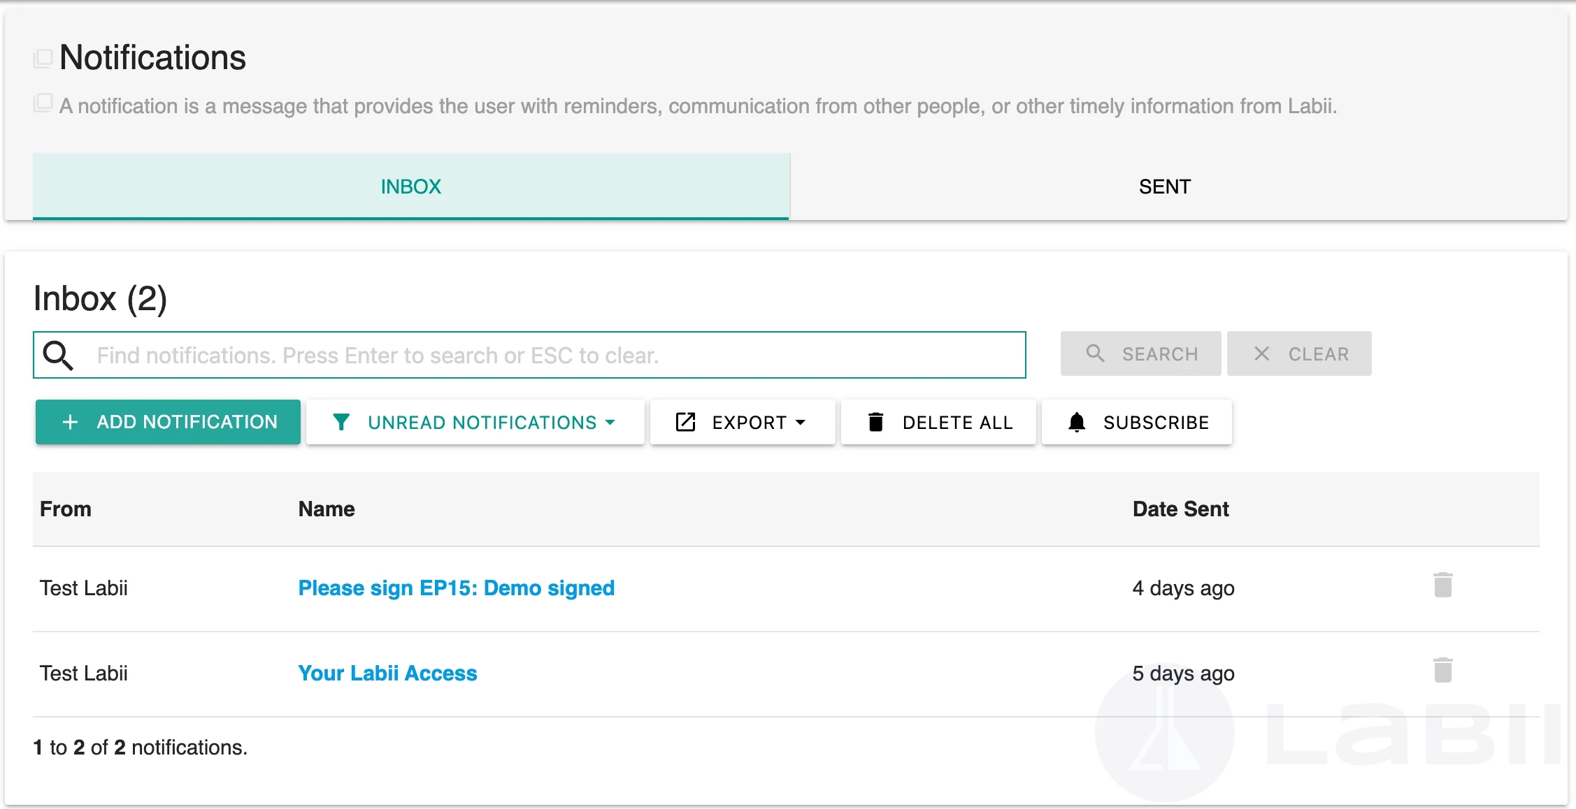Click the Add Notification button
This screenshot has width=1576, height=809.
pyautogui.click(x=168, y=422)
